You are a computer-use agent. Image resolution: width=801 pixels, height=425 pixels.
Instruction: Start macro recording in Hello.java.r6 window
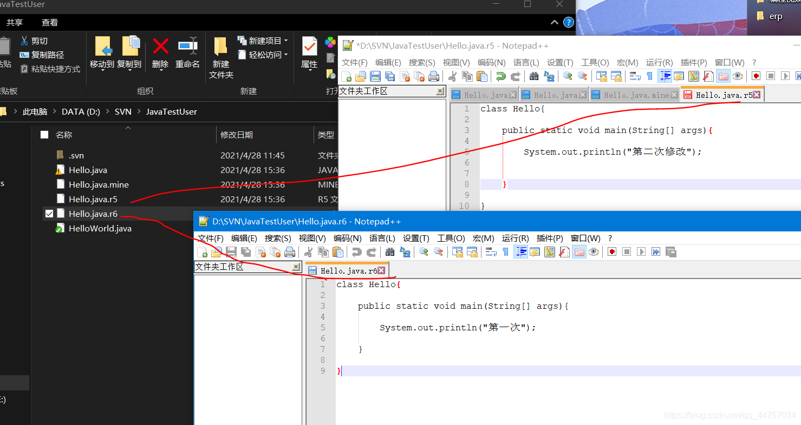pos(612,252)
